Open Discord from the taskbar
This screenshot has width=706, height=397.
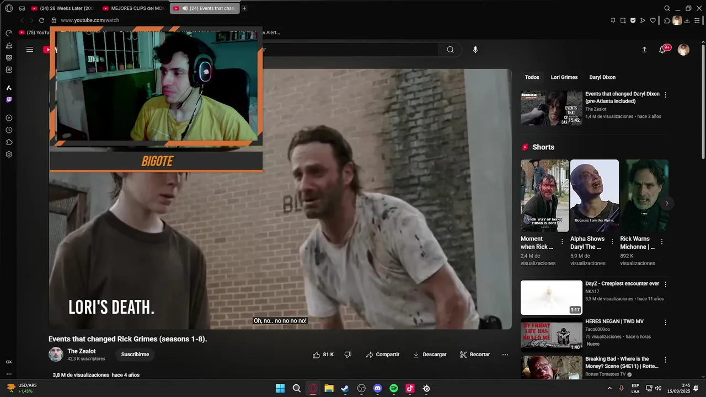(377, 388)
